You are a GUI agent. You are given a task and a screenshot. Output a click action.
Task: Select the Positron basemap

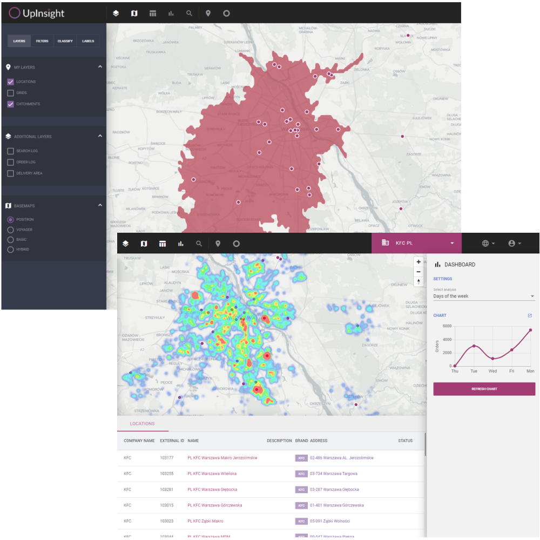click(x=10, y=220)
